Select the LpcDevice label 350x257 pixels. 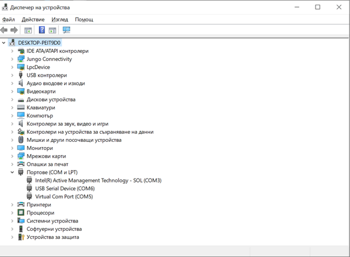coord(38,67)
